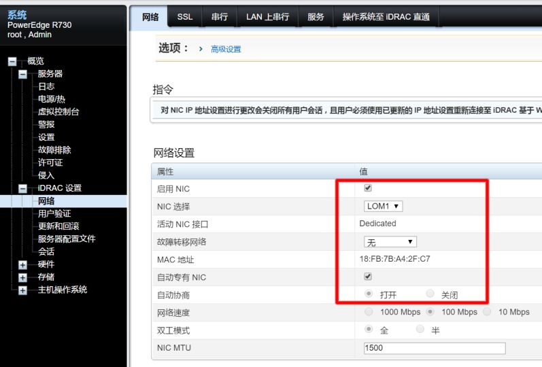Viewport: 542px width, 367px height.
Task: Open 警报 in the sidebar
Action: (46, 124)
